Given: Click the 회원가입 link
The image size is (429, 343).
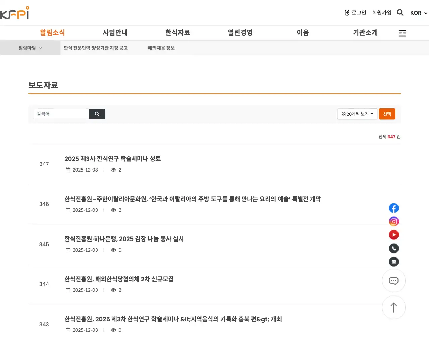Looking at the screenshot, I should [382, 13].
